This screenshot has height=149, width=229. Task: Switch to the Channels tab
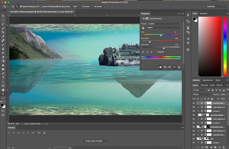coord(204,85)
